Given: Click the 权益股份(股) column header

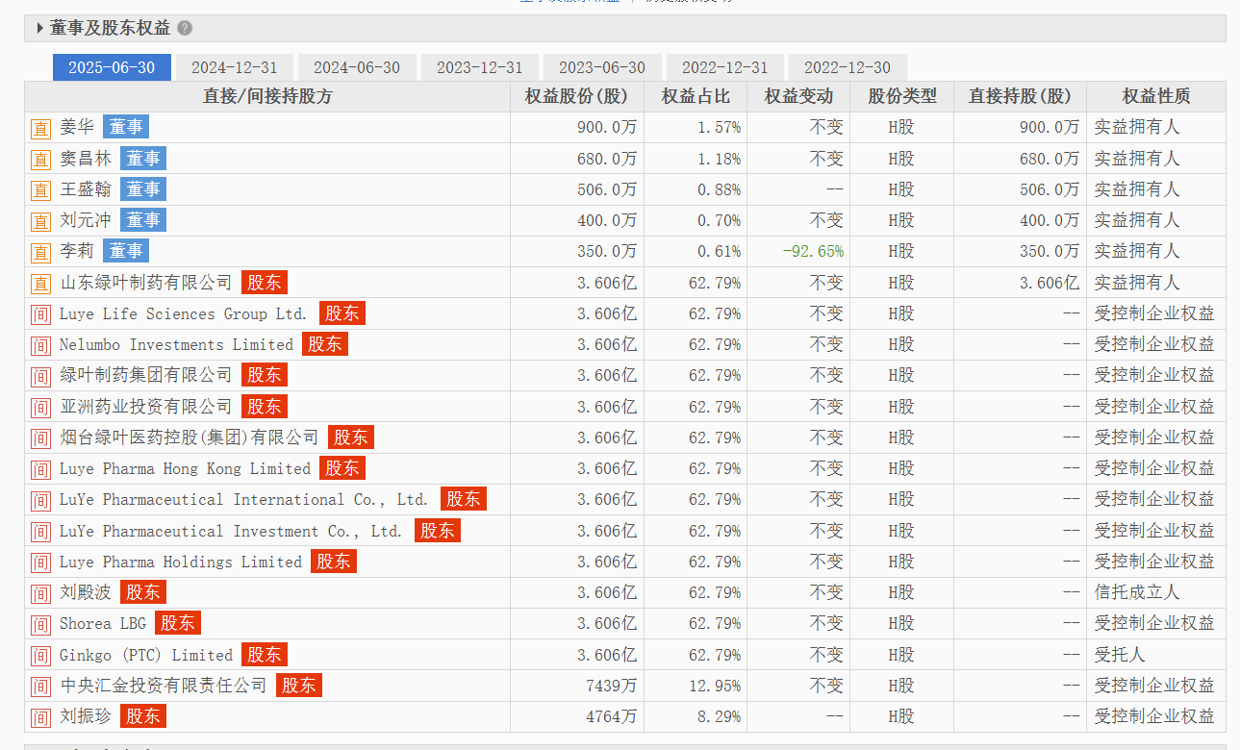Looking at the screenshot, I should [576, 96].
